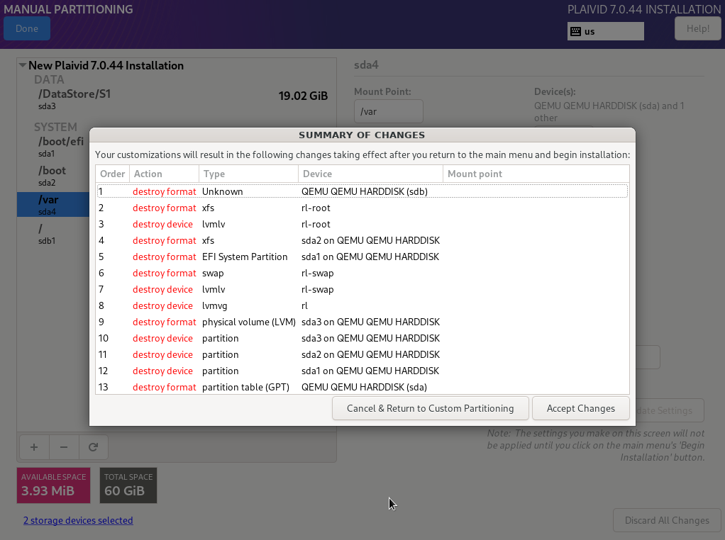Click the reload storage configuration icon
Screen dimensions: 725x540
pos(94,447)
